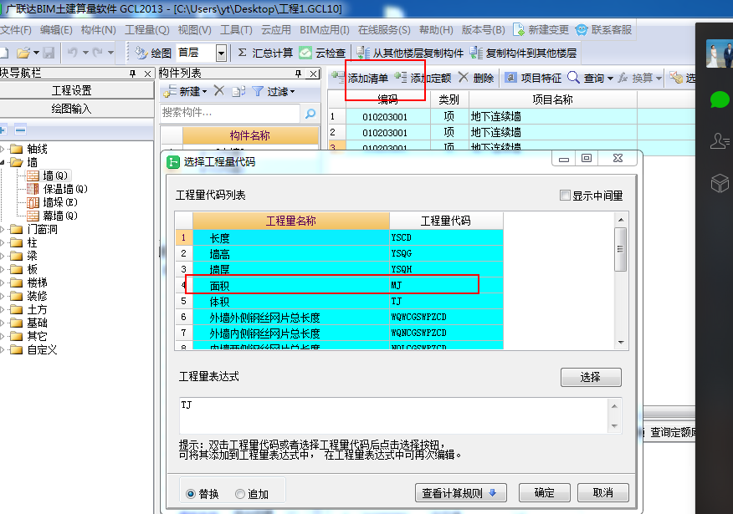The height and width of the screenshot is (514, 733).
Task: Click the 绘图 drawing mode icon
Action: pos(141,53)
